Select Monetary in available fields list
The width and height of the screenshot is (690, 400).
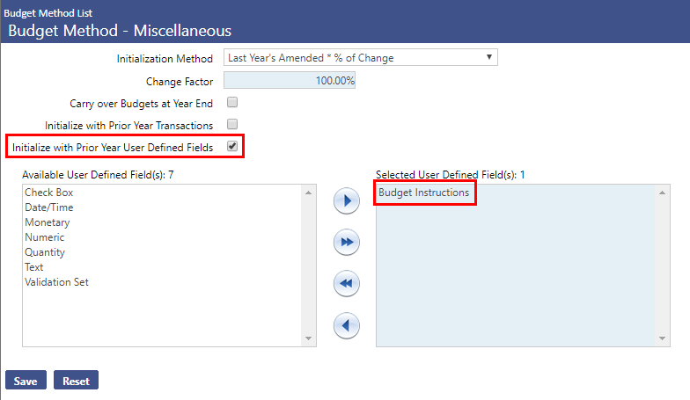48,222
